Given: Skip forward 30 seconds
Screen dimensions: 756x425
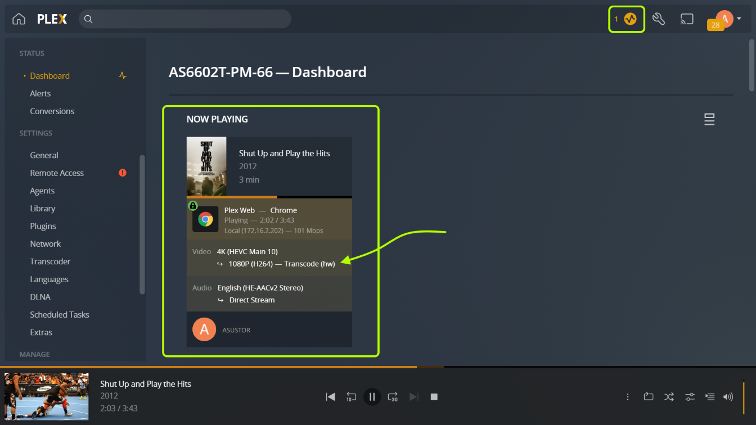Looking at the screenshot, I should (x=393, y=397).
